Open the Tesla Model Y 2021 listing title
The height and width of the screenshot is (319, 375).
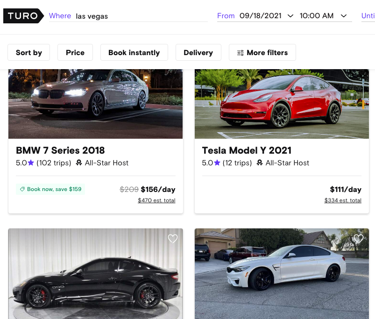[247, 150]
